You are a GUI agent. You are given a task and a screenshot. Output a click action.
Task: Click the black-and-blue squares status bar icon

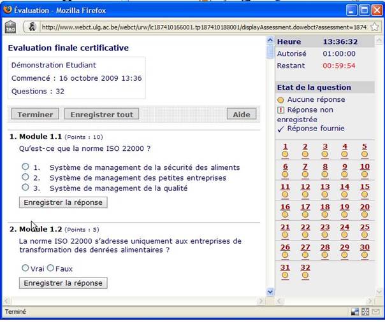click(x=354, y=312)
